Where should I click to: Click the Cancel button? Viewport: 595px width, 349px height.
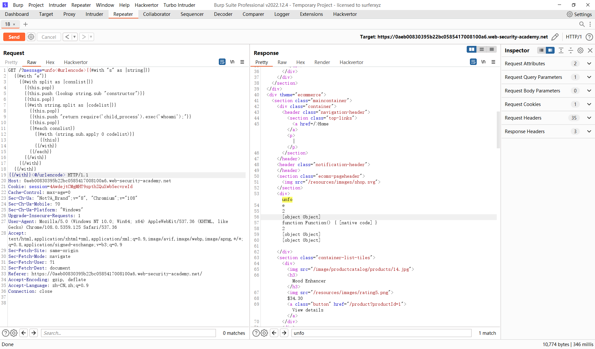pos(49,37)
